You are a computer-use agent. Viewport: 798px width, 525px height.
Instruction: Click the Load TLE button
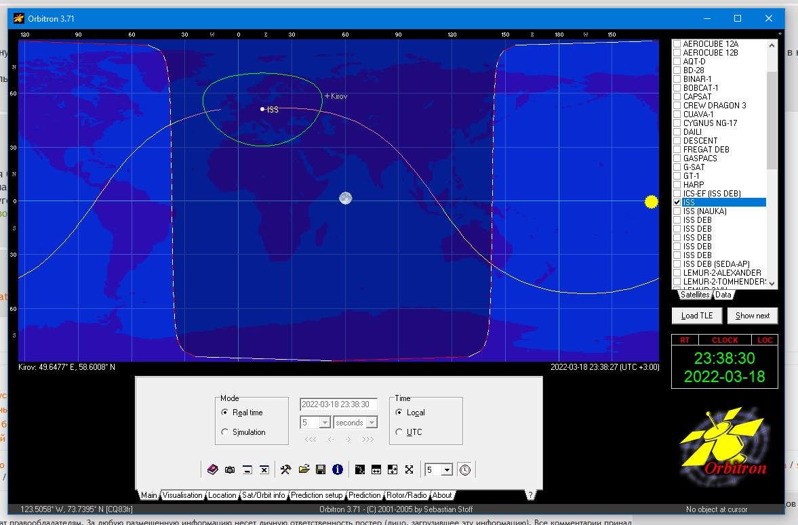point(697,316)
